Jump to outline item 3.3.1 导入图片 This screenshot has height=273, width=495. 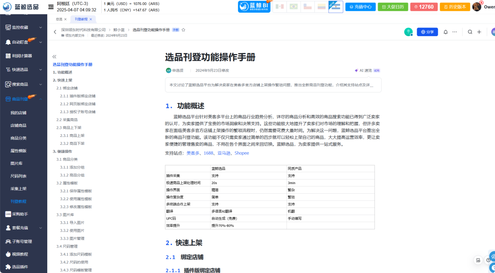[72, 223]
